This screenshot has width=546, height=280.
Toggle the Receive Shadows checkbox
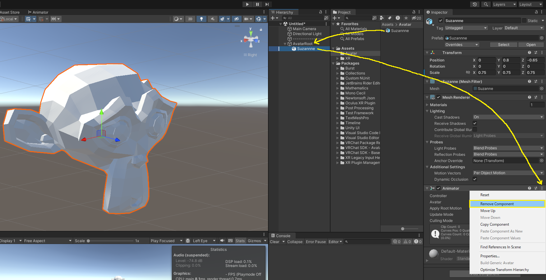(475, 123)
